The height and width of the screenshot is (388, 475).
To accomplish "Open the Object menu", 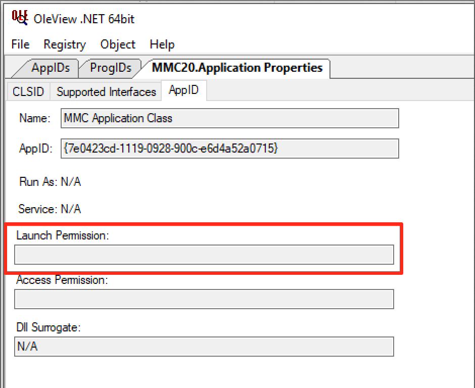I will (118, 44).
